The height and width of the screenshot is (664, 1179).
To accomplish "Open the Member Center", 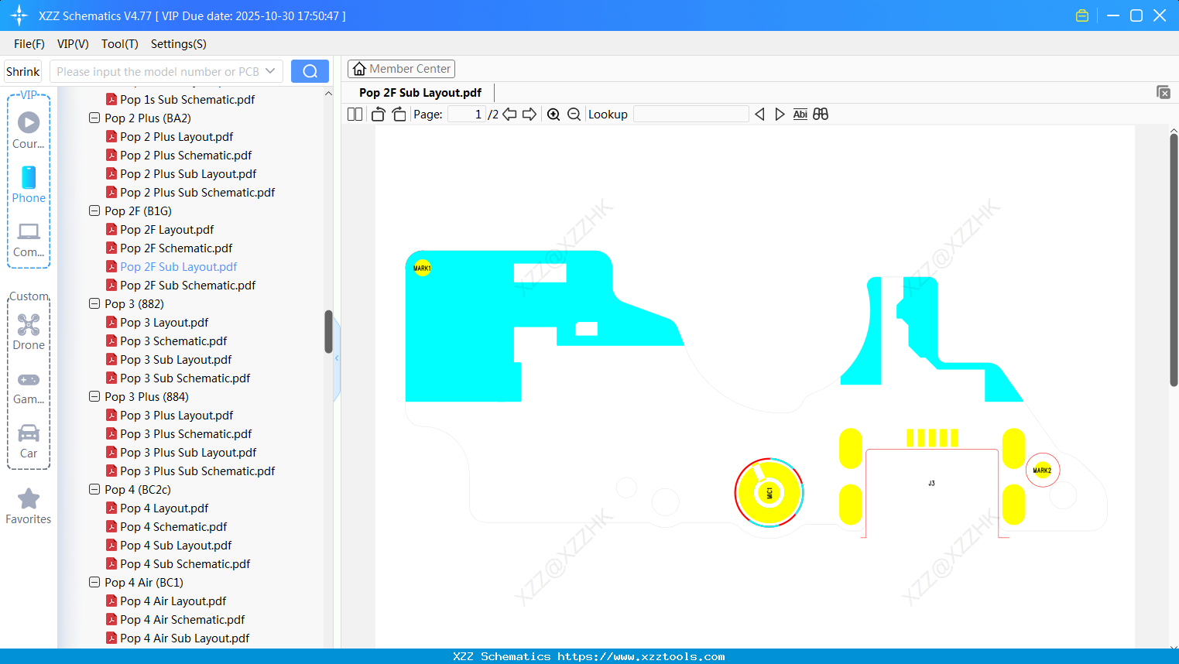I will (x=401, y=68).
